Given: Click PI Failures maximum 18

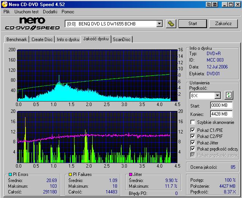Looking at the screenshot, I should (x=115, y=186).
